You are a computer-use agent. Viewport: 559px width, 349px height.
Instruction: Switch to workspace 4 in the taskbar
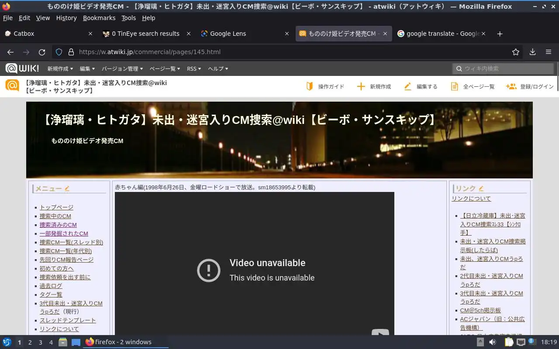(51, 342)
